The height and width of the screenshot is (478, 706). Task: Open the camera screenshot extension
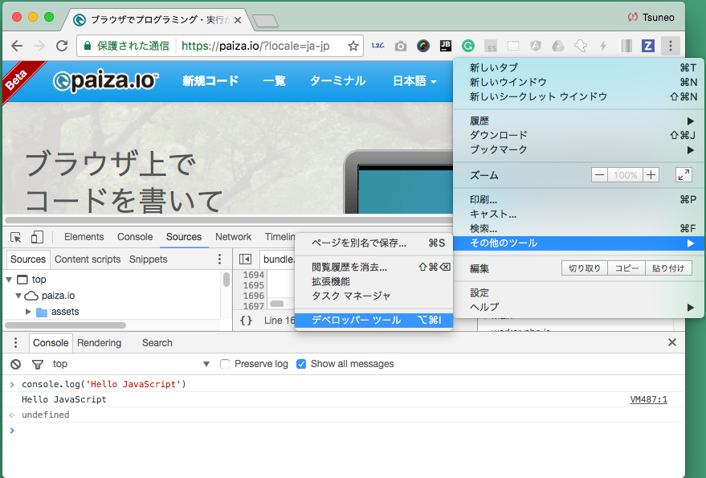tap(401, 46)
